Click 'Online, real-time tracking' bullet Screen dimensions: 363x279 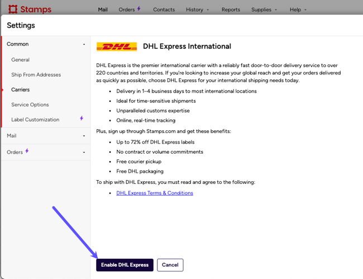(146, 120)
